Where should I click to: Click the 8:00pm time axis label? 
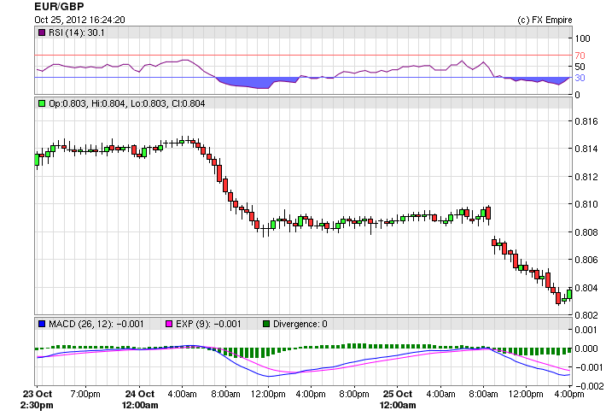354,395
